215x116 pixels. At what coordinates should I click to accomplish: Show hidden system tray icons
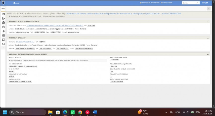click(x=166, y=112)
